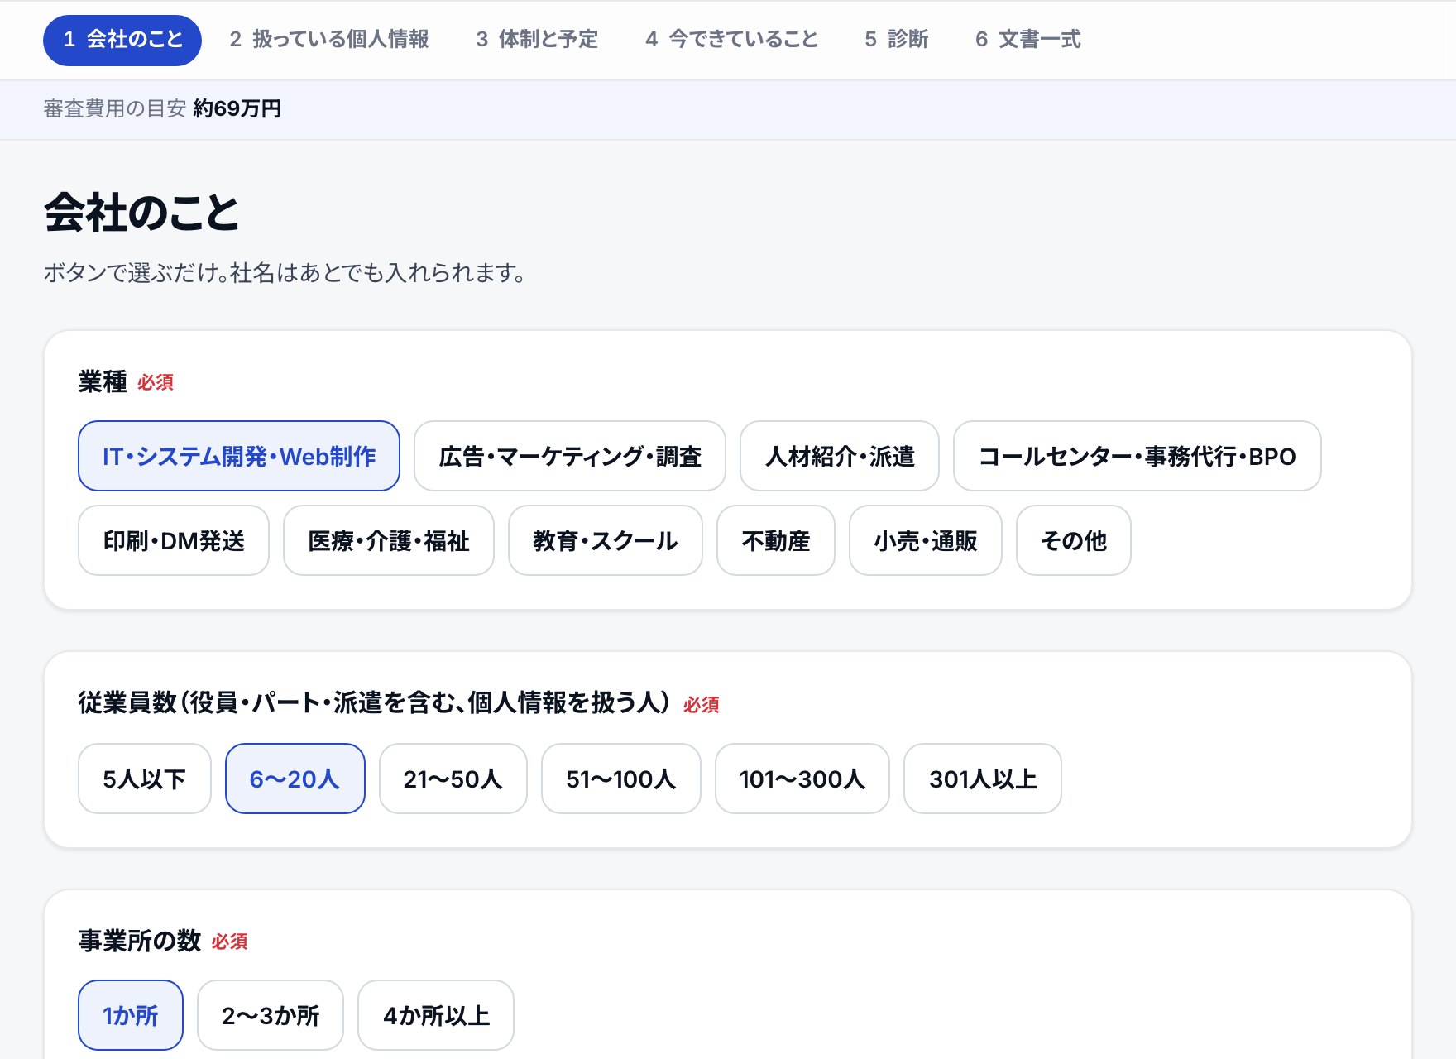
Task: Open step 1 会社のこと tab
Action: [x=122, y=40]
